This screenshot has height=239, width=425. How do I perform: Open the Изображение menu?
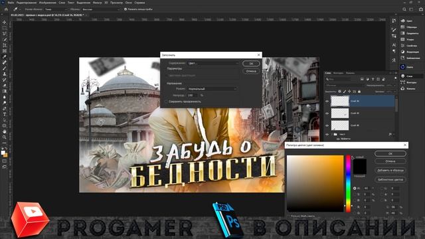pos(47,3)
